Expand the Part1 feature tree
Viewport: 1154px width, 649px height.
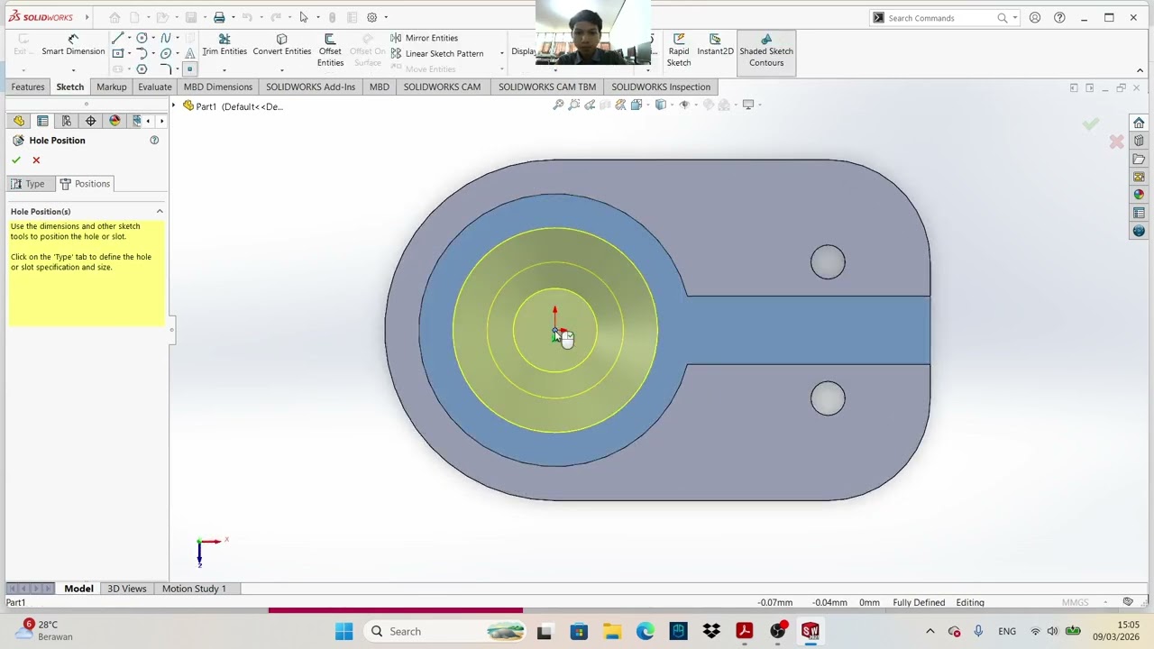[175, 106]
